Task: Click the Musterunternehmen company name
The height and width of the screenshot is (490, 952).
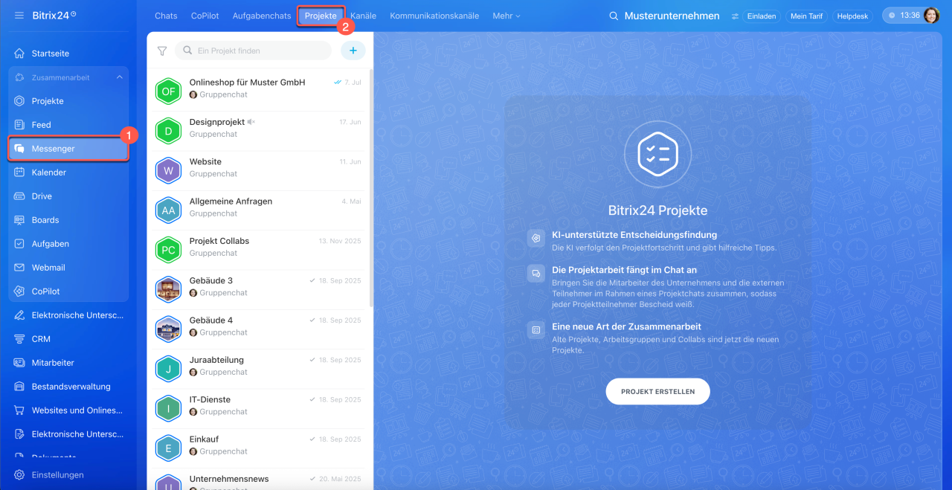Action: coord(672,16)
